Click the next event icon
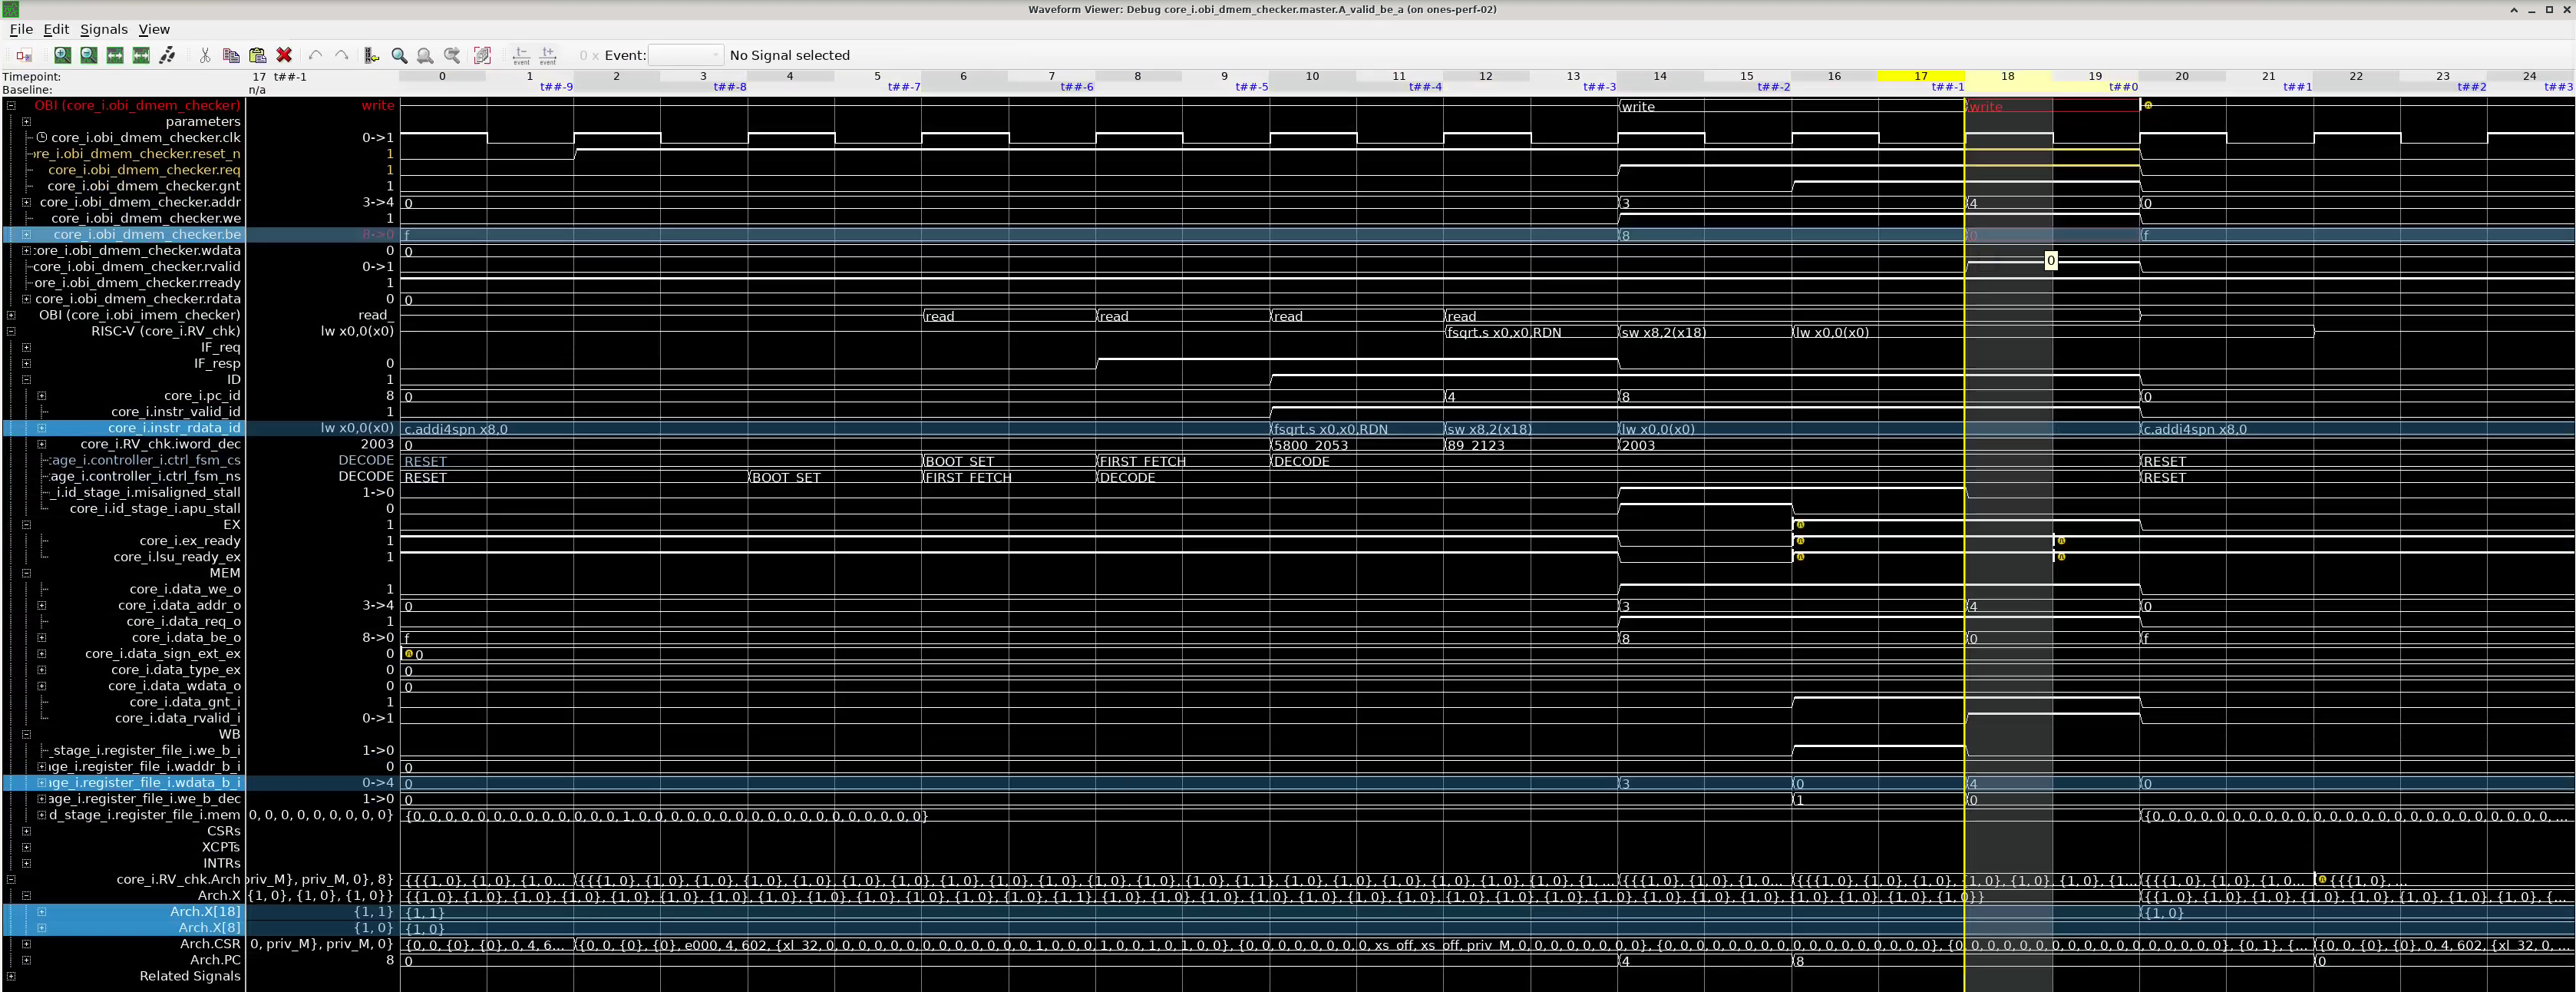 [x=547, y=56]
